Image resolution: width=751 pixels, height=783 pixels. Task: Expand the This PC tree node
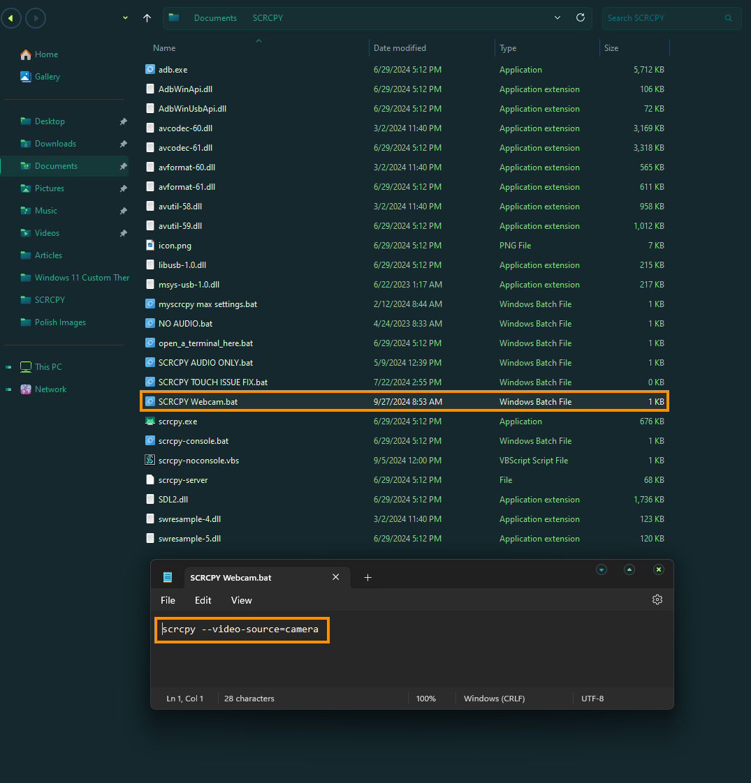[x=8, y=367]
